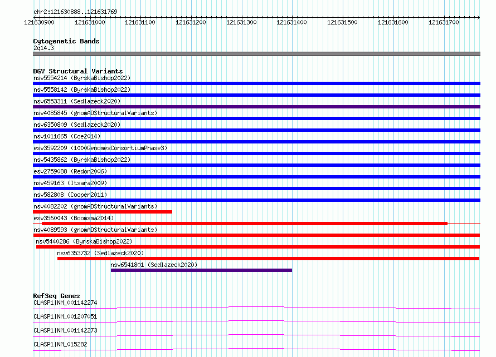Screen dimensions: 496x357
Task: Open variant esv2759088 (Redon2006)
Action: (x=70, y=171)
